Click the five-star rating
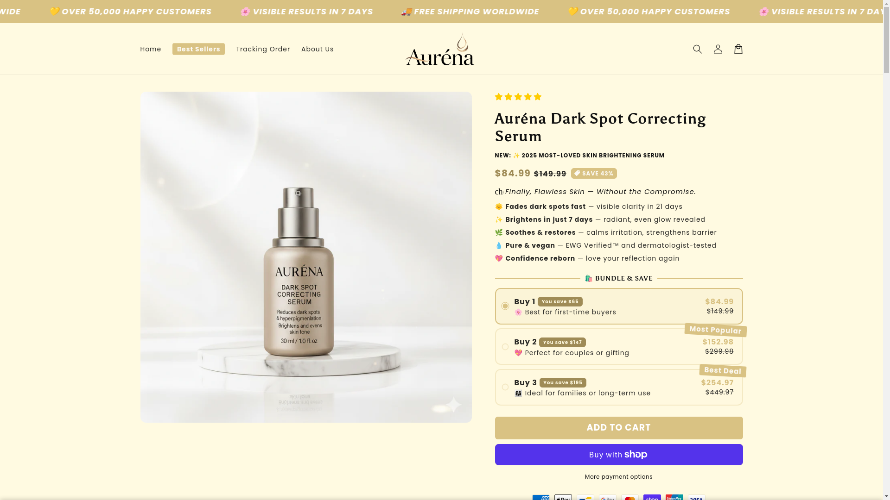The width and height of the screenshot is (890, 500). point(518,97)
